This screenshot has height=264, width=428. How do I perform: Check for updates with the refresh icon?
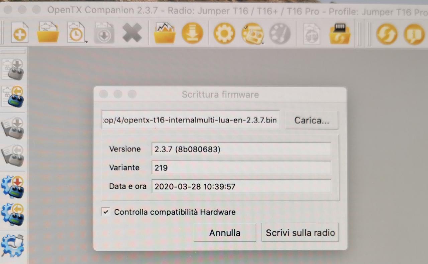(x=387, y=34)
